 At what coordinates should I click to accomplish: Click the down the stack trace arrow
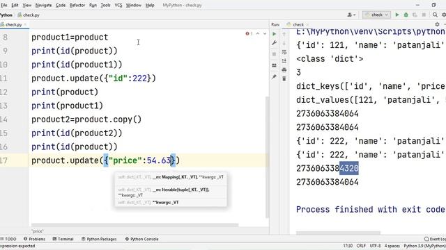pyautogui.click(x=284, y=43)
